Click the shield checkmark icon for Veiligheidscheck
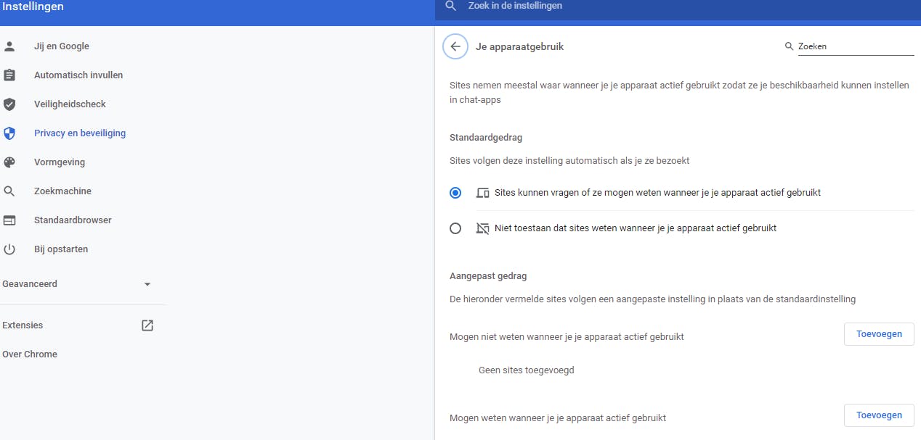The image size is (921, 440). pos(9,104)
